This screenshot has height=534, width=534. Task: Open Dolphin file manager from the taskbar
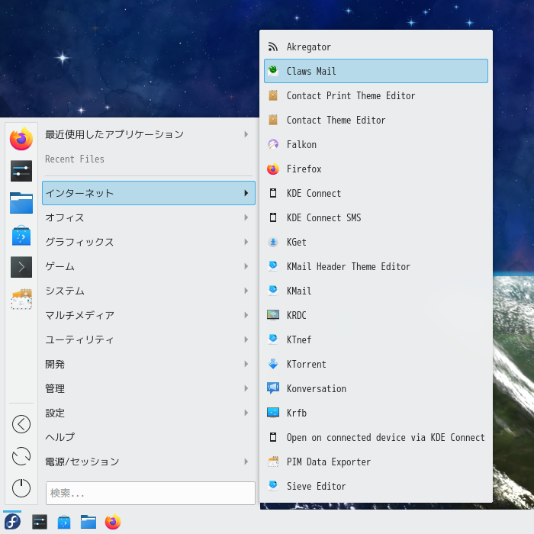(x=88, y=522)
